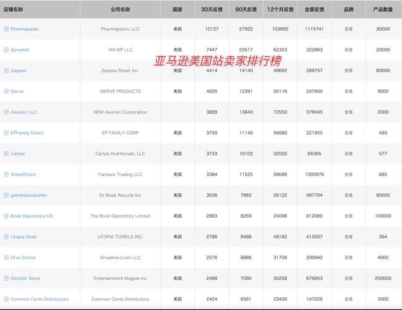The image size is (402, 310).
Task: Select the 1115741 total feedback cell
Action: click(315, 29)
